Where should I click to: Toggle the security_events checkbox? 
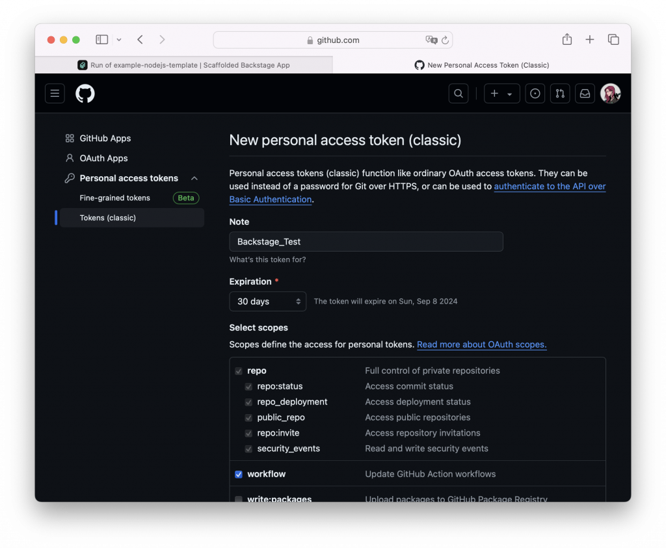pyautogui.click(x=248, y=449)
